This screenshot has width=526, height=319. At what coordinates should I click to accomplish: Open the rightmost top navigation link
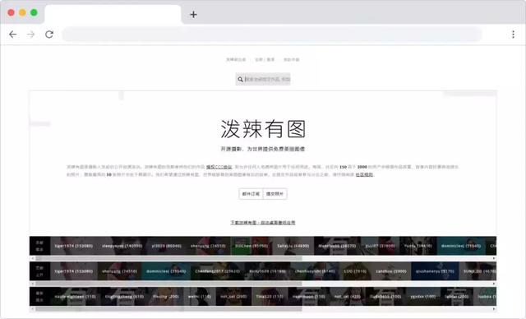click(291, 60)
